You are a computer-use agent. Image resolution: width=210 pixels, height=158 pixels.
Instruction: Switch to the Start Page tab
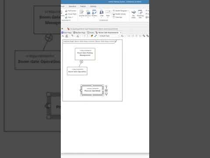66,32
